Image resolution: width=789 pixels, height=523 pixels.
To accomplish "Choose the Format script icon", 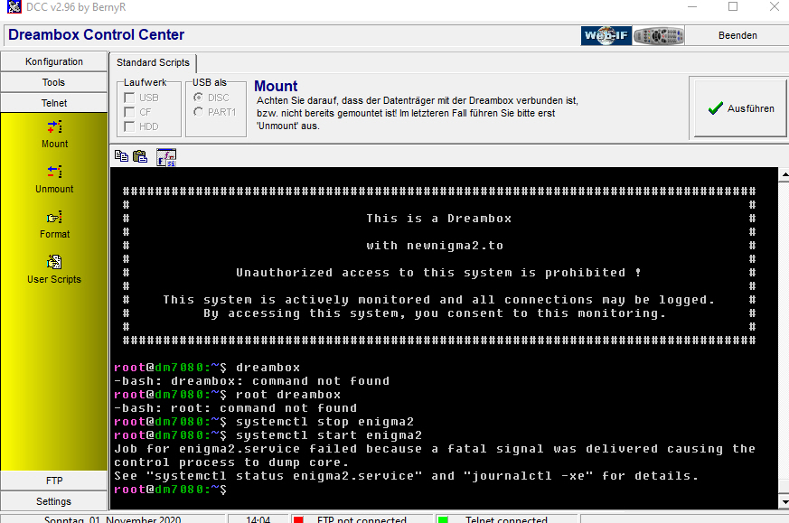I will [54, 218].
